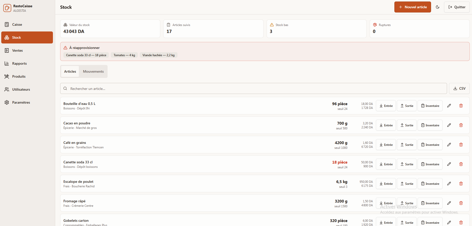Edit Cacao en poudre pencil icon
This screenshot has height=226, width=472.
449,125
